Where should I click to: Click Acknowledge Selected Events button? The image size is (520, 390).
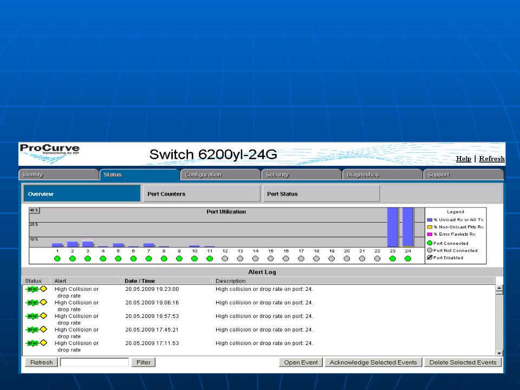(373, 362)
